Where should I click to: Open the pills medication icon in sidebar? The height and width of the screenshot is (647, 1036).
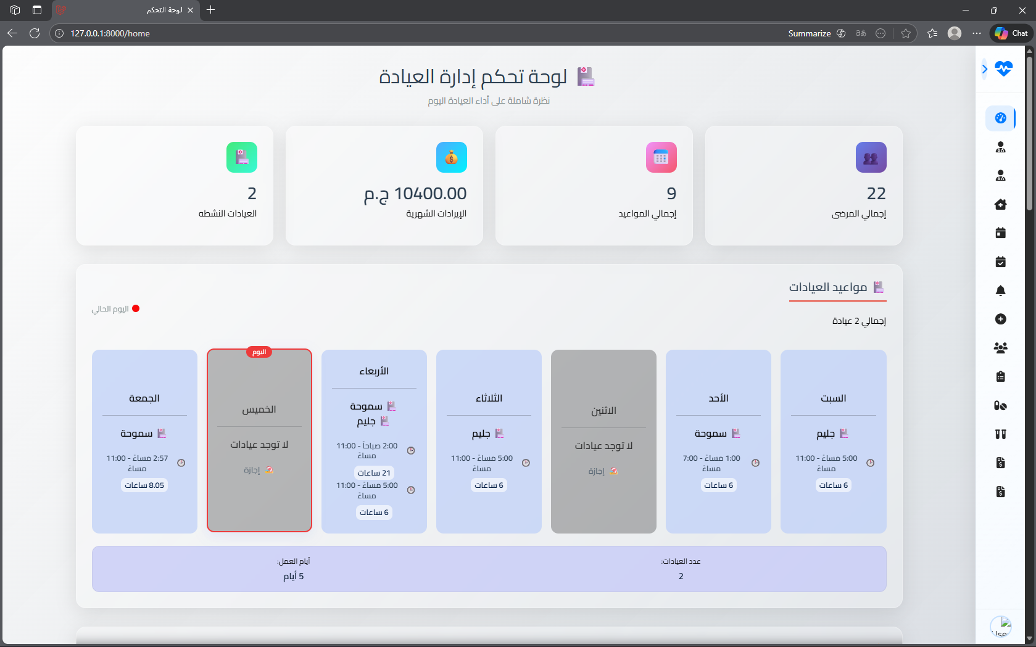[1000, 405]
